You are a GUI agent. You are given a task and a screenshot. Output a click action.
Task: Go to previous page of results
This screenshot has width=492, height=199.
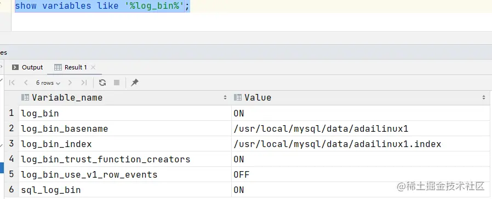pos(26,83)
